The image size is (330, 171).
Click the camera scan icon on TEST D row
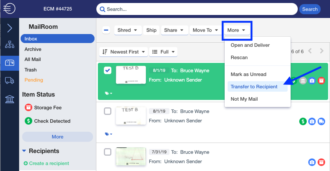312,81
